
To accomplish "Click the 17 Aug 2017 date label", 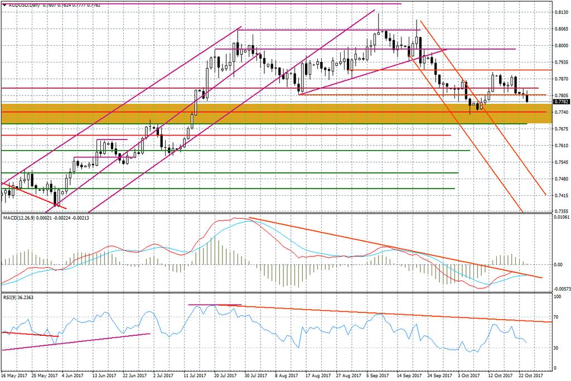I will tap(318, 375).
